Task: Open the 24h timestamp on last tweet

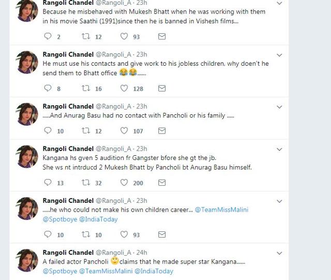Action: pyautogui.click(x=142, y=253)
